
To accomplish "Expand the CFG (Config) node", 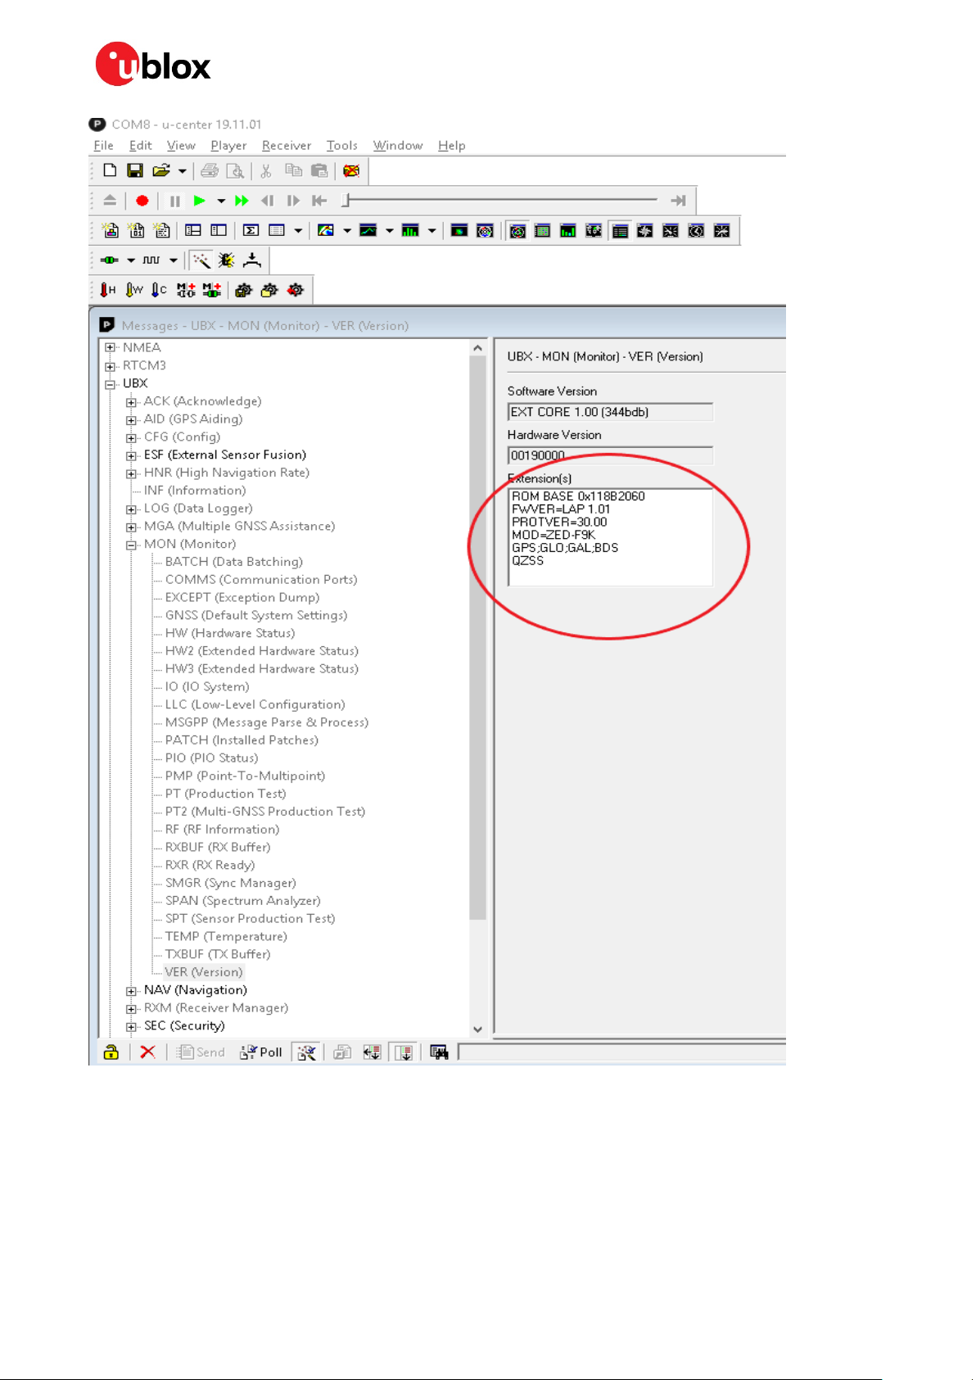I will tap(131, 438).
